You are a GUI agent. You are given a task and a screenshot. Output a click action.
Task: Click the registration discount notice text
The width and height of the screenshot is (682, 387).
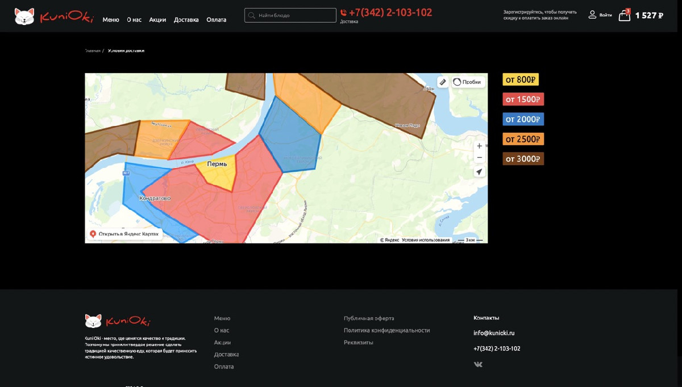pos(540,15)
